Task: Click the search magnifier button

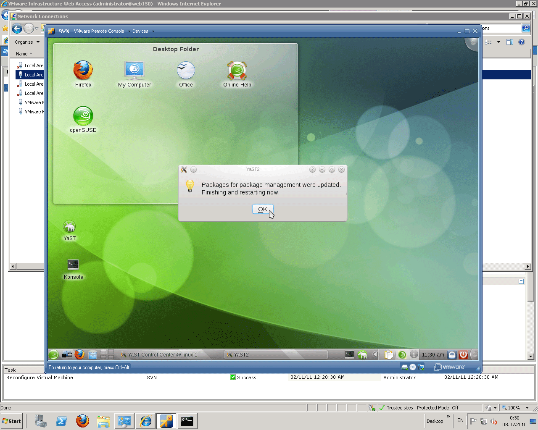Action: (x=526, y=28)
